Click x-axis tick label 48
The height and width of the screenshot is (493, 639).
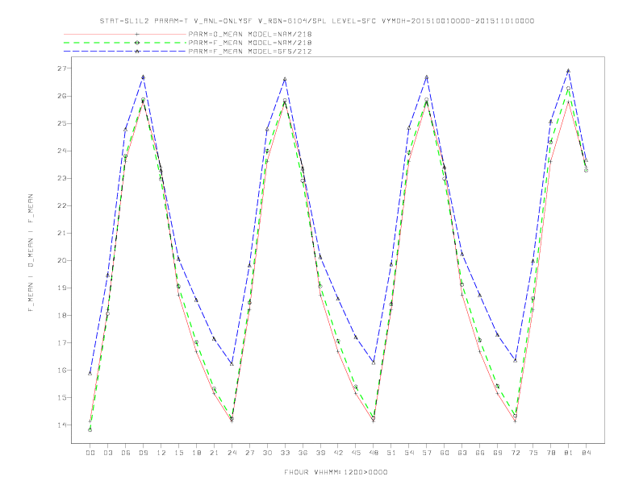click(374, 453)
